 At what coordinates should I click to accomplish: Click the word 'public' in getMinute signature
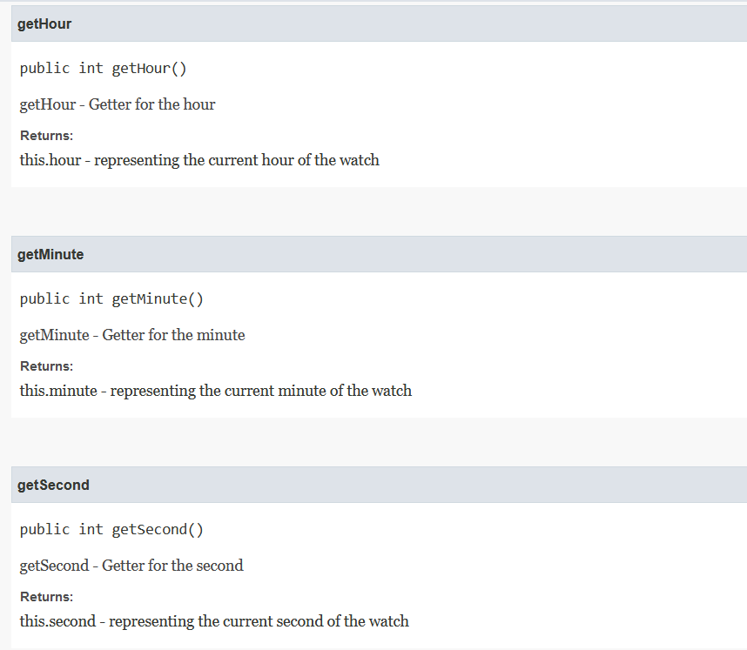coord(44,299)
